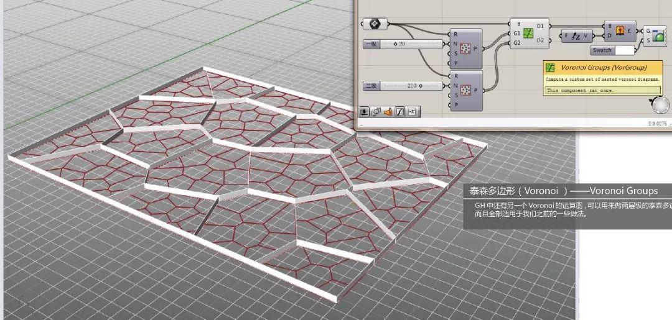Click F input of Unit Z component
The image size is (672, 320).
pyautogui.click(x=566, y=37)
